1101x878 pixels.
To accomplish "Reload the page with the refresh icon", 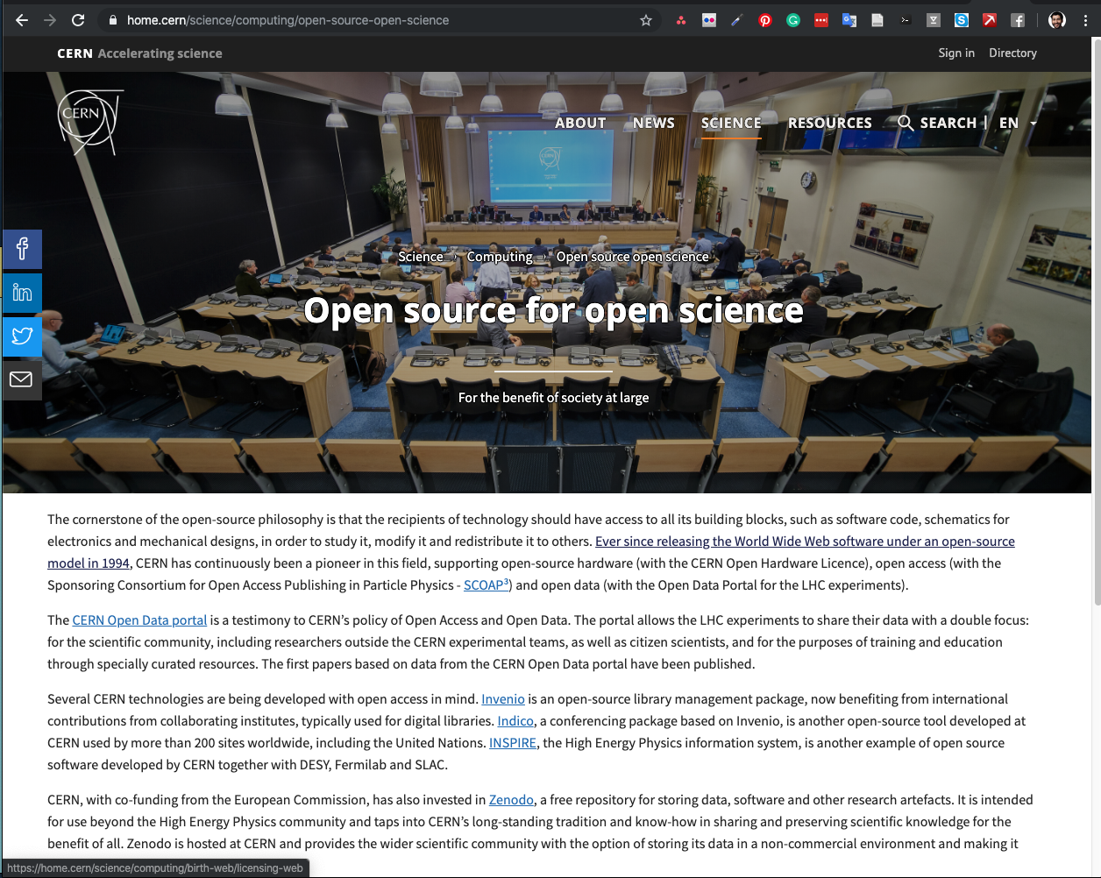I will [x=78, y=20].
